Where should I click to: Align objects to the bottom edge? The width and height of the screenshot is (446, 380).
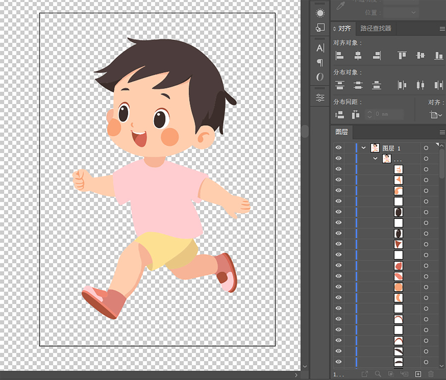click(x=439, y=55)
